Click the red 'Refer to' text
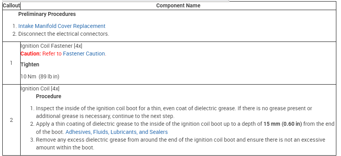Image resolution: width=341 pixels, height=156 pixels. pos(52,54)
